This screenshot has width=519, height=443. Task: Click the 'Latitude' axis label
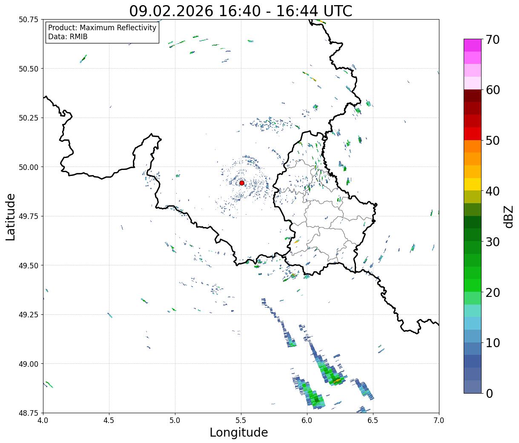pos(11,216)
